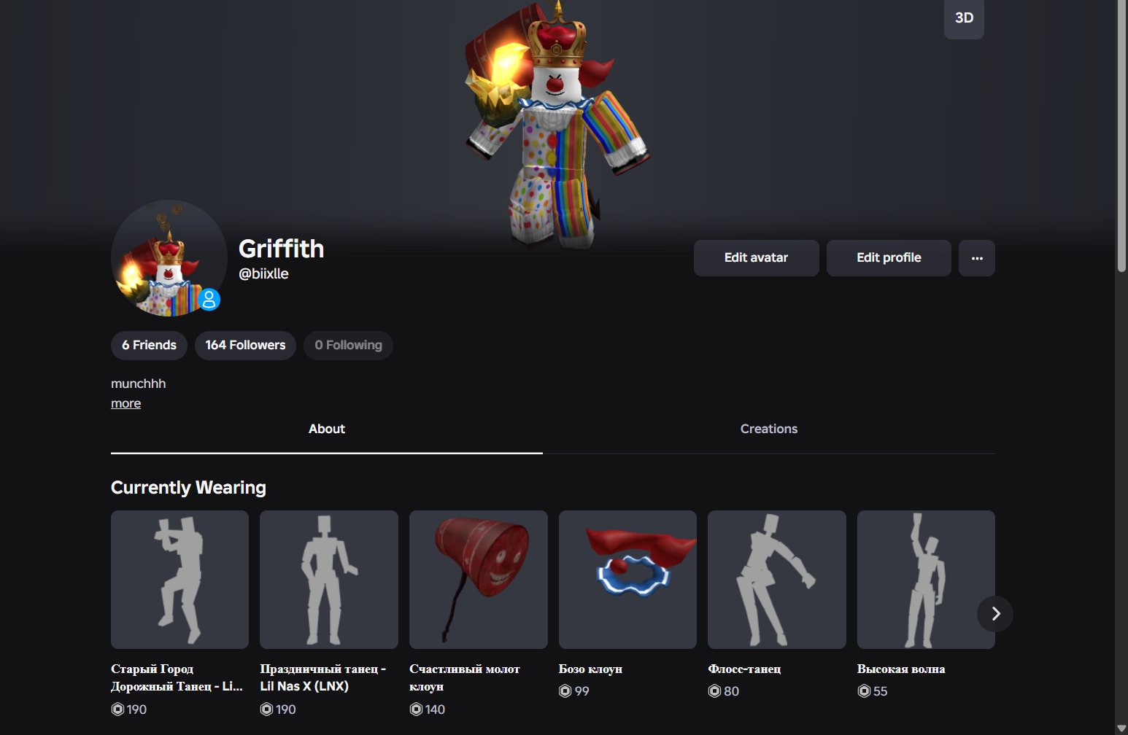
Task: Show next items with the right chevron arrow
Action: 995,614
